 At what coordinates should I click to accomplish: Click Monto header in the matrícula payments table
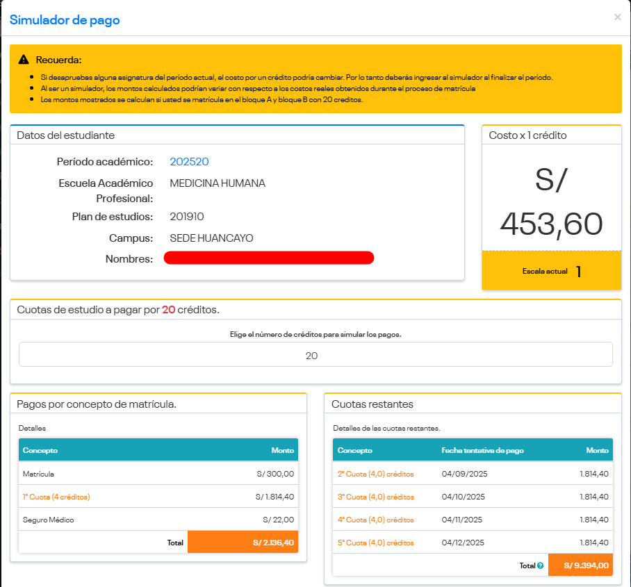coord(282,450)
